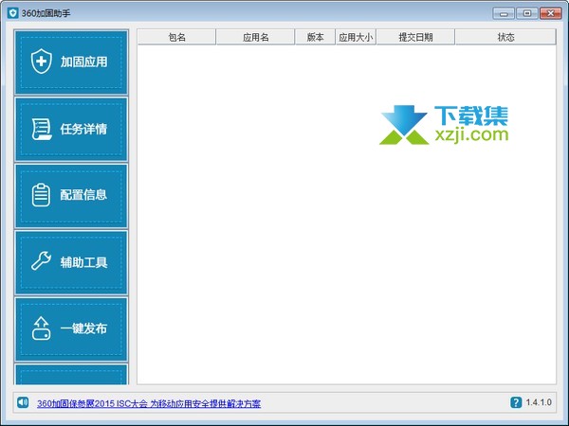Click the clipboard icon for 配置信息

click(x=41, y=195)
